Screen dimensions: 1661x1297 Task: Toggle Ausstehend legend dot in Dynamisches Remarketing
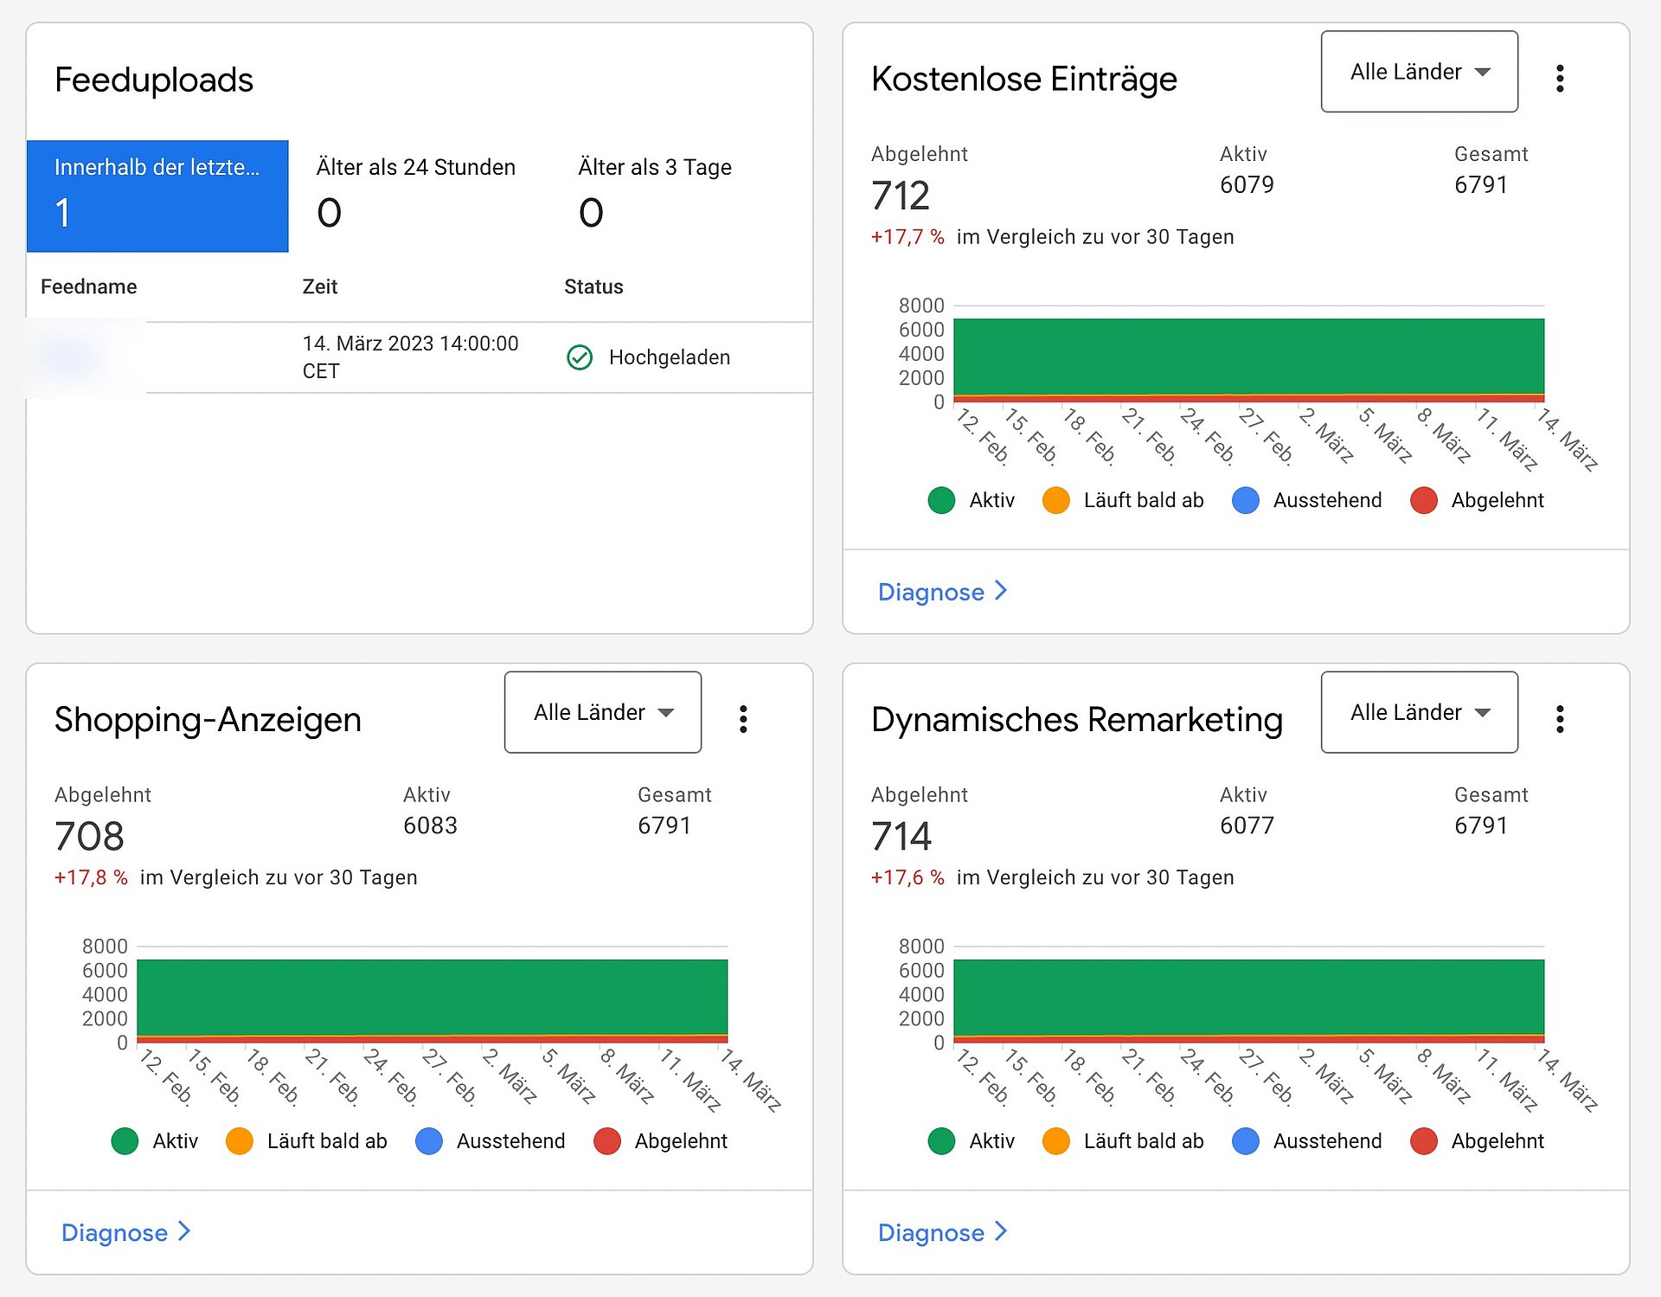pyautogui.click(x=1245, y=1141)
